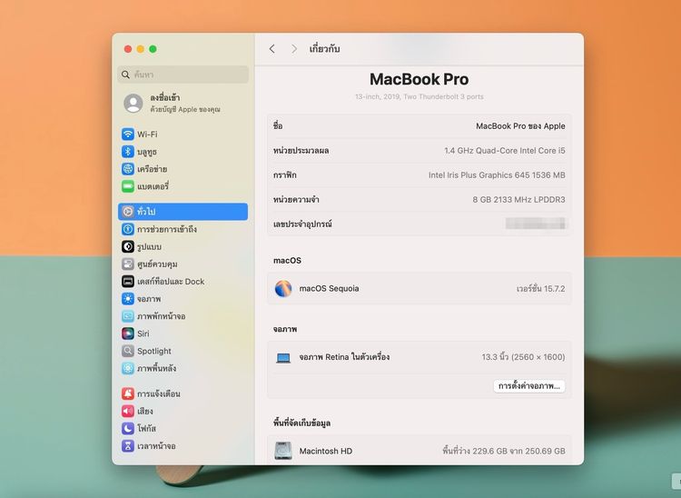
Task: Click the 'MacBook Pro' title heading
Action: 419,79
